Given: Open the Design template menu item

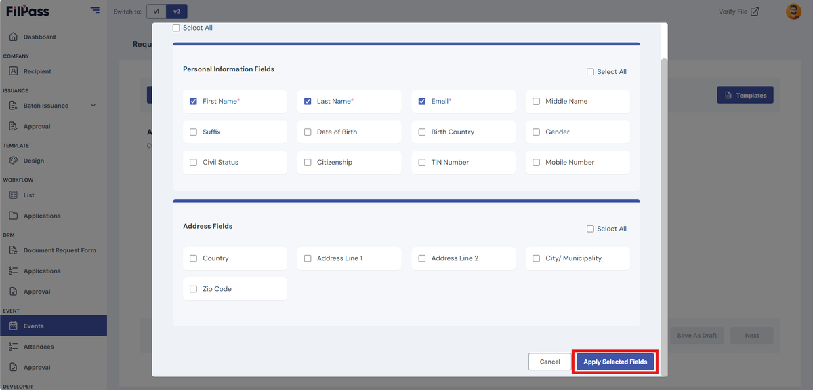Looking at the screenshot, I should click(x=54, y=161).
